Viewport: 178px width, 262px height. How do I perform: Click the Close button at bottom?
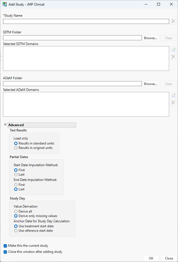[x=169, y=258]
